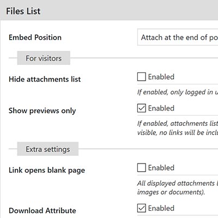Enable the Link opens blank page checkbox
This screenshot has height=218, width=218.
coord(142,168)
